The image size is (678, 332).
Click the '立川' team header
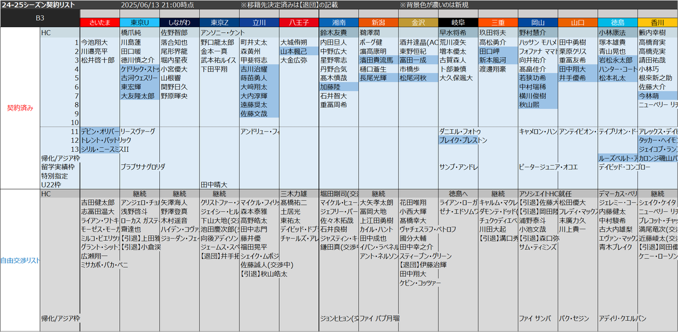click(x=259, y=23)
